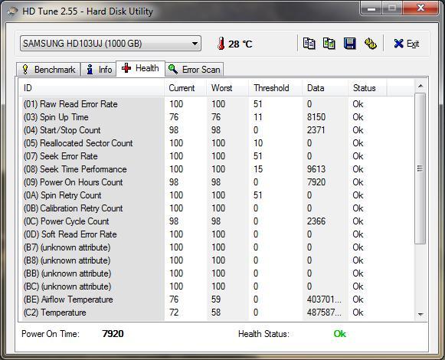Open the options wrench icon

coord(371,44)
